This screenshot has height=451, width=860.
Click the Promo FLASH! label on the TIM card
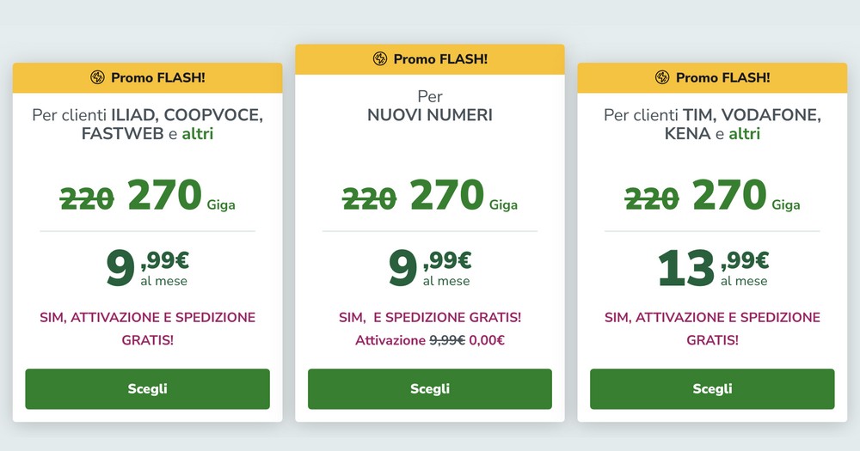[722, 77]
